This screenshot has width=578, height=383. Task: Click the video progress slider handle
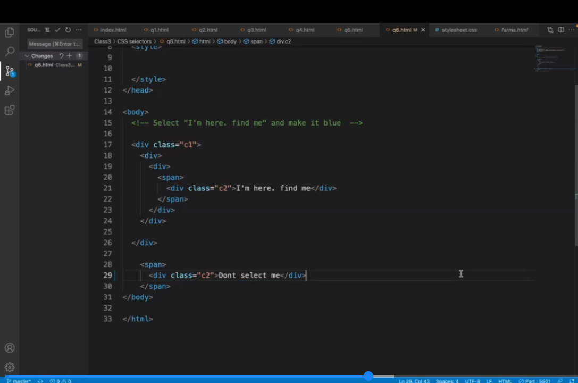tap(368, 376)
